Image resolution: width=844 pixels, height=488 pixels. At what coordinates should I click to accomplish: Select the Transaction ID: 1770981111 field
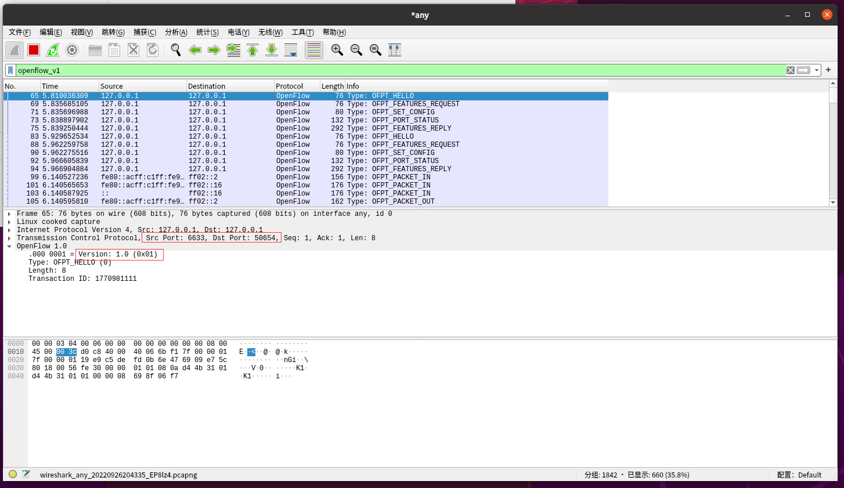click(x=82, y=279)
